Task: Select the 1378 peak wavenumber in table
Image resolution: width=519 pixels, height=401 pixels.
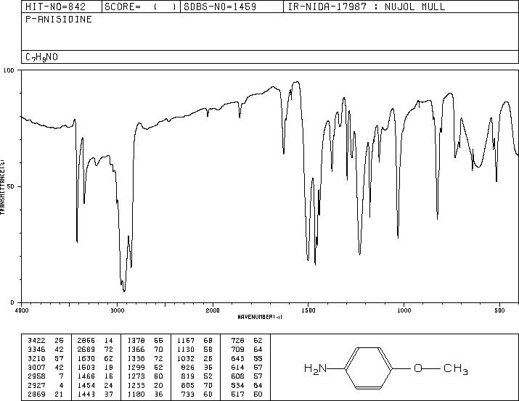Action: pos(136,341)
